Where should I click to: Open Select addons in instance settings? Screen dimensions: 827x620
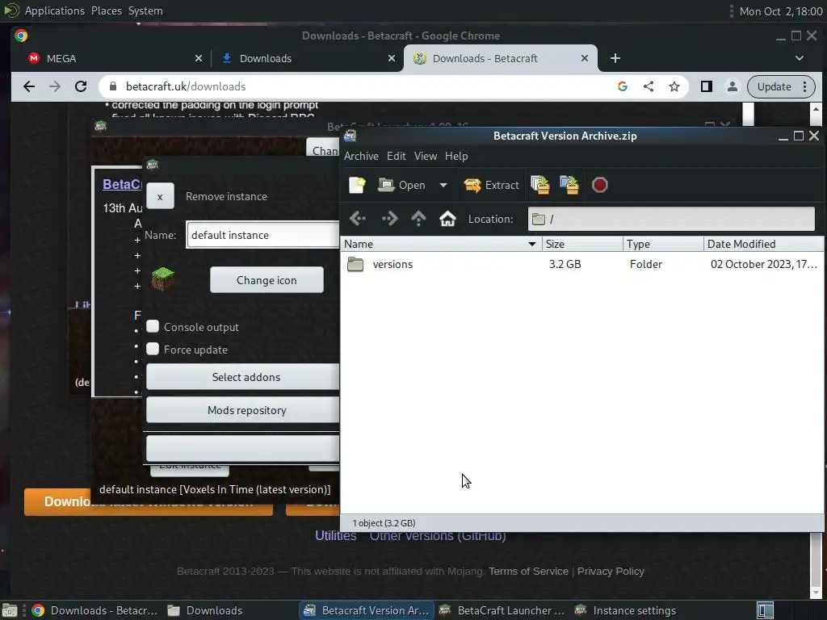tap(242, 377)
